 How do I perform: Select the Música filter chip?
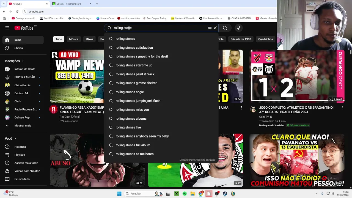coord(74,39)
